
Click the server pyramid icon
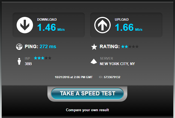(94, 61)
